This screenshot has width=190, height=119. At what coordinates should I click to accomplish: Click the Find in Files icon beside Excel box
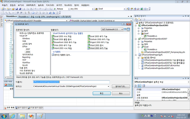(96, 9)
